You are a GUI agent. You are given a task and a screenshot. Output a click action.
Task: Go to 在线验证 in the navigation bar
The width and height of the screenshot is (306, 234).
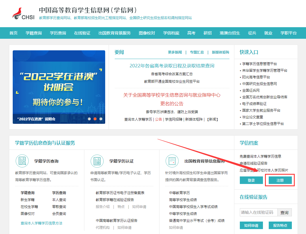pos(82,33)
